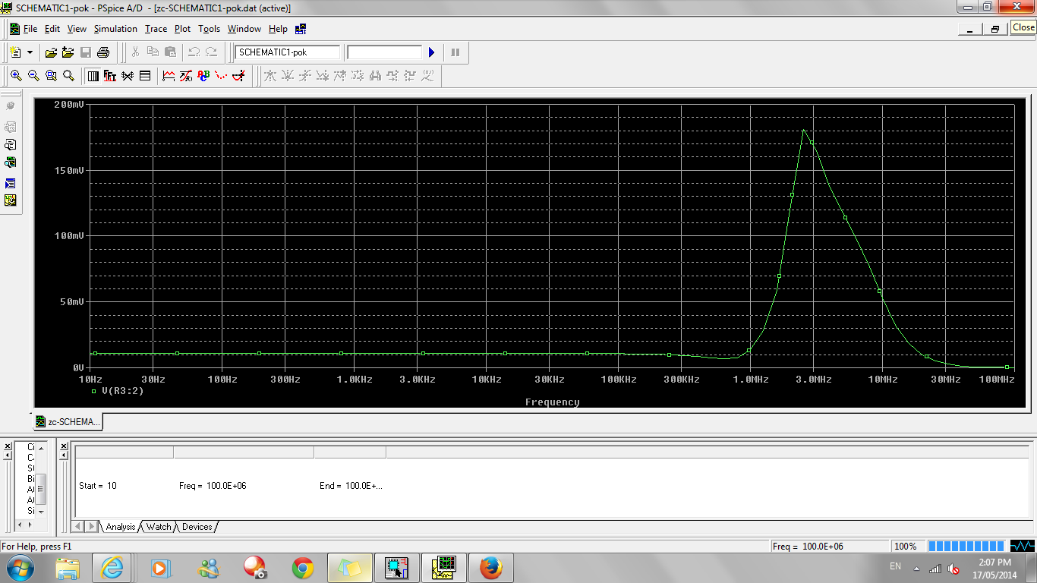Open the Plot menu
The image size is (1037, 583).
point(182,29)
